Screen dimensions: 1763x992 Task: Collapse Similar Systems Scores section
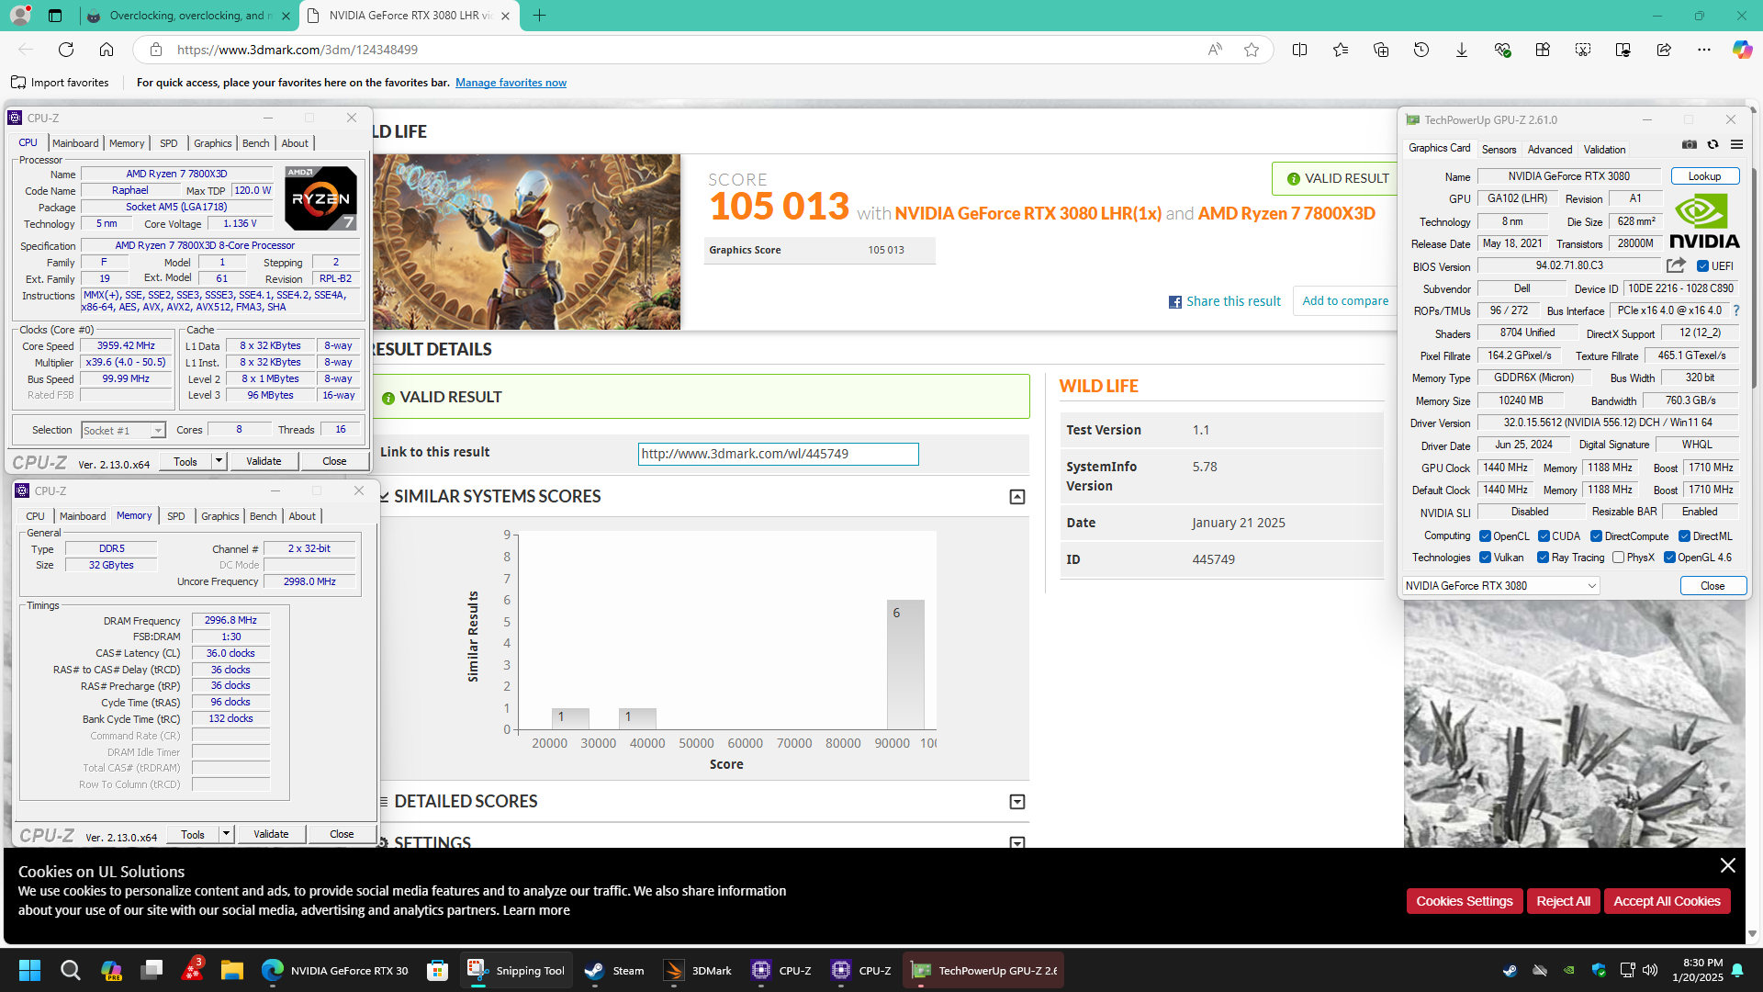(x=1017, y=497)
